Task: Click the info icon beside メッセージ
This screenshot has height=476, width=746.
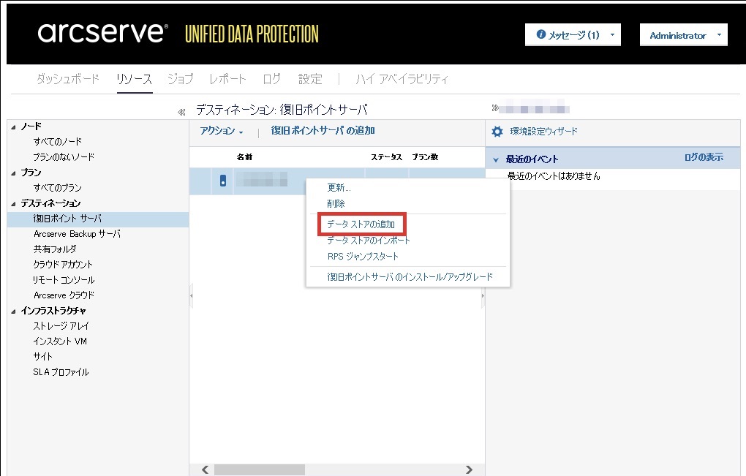Action: click(x=540, y=34)
